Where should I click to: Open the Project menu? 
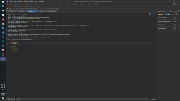pos(15,1)
